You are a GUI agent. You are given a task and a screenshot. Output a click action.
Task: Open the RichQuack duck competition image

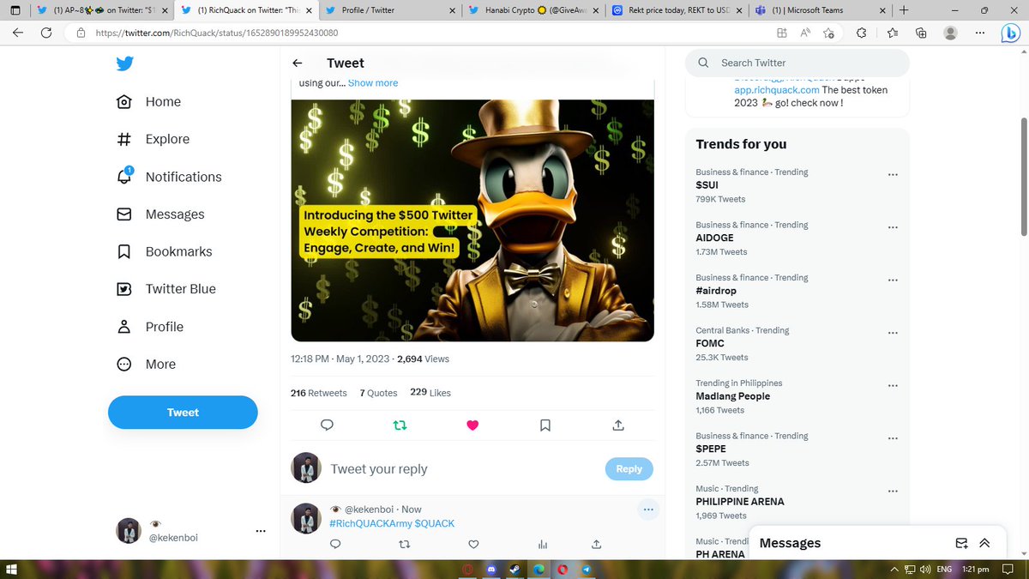coord(472,220)
